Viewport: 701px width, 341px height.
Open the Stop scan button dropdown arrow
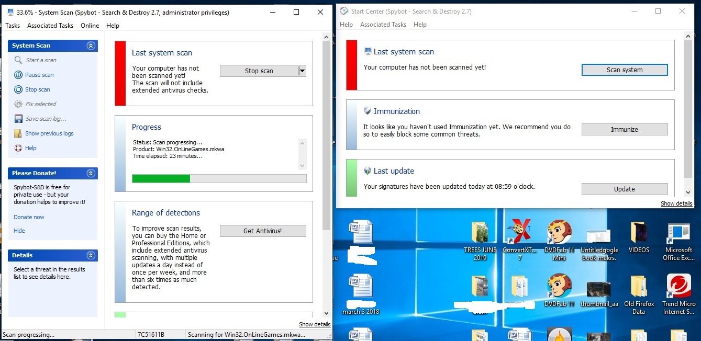point(302,71)
